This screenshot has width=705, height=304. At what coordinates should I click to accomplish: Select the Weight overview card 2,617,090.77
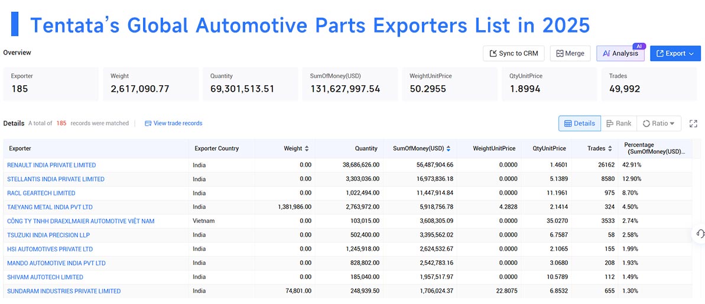point(151,84)
